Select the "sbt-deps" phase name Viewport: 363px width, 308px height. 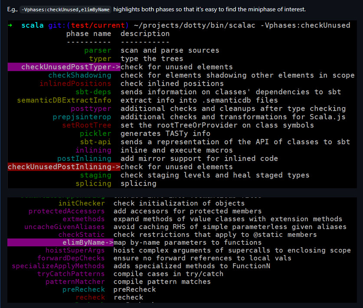coord(93,92)
